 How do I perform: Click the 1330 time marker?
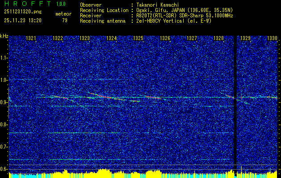[x=272, y=38]
